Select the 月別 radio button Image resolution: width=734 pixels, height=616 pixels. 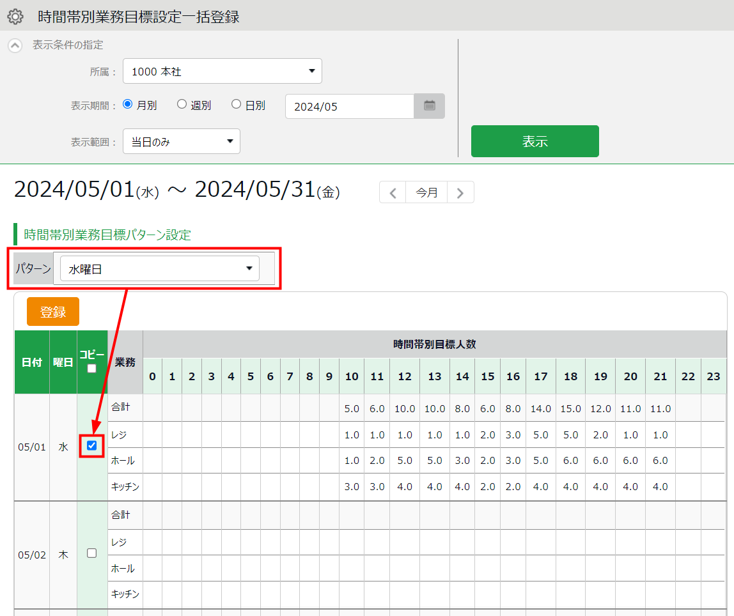(x=127, y=104)
